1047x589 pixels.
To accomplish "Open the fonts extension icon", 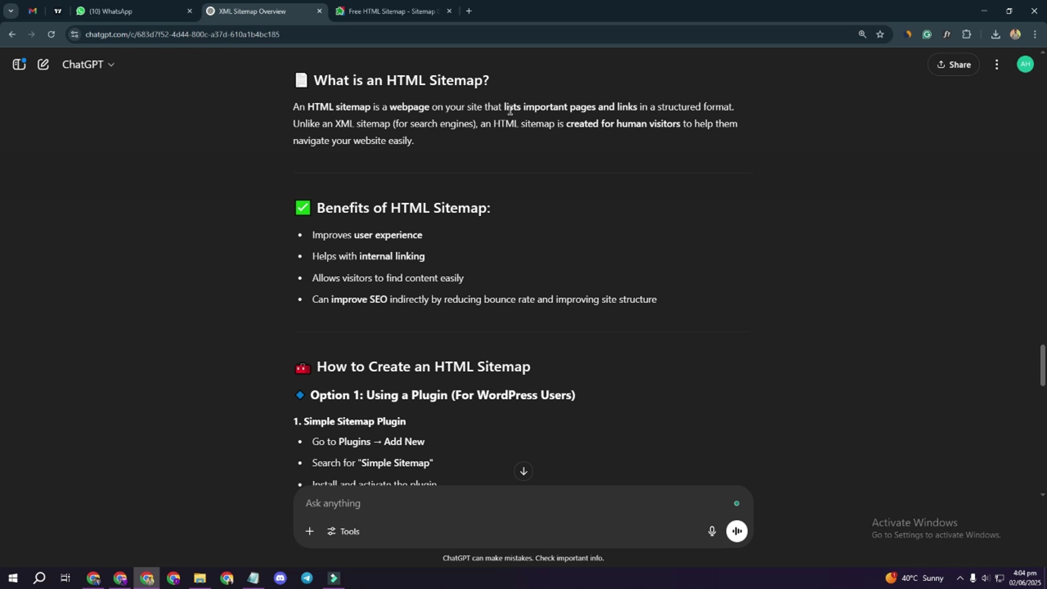I will [947, 34].
